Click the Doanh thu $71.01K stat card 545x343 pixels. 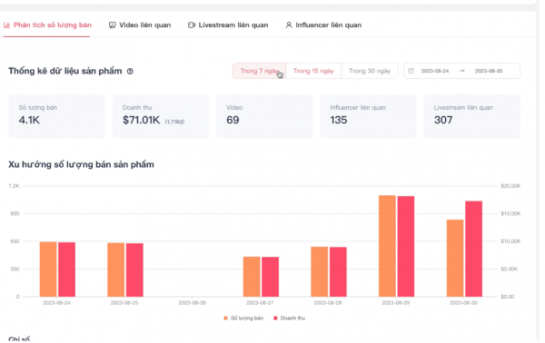coord(161,116)
